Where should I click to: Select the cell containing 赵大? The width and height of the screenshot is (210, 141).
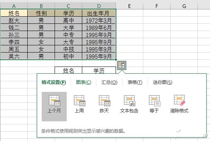[x=14, y=20]
